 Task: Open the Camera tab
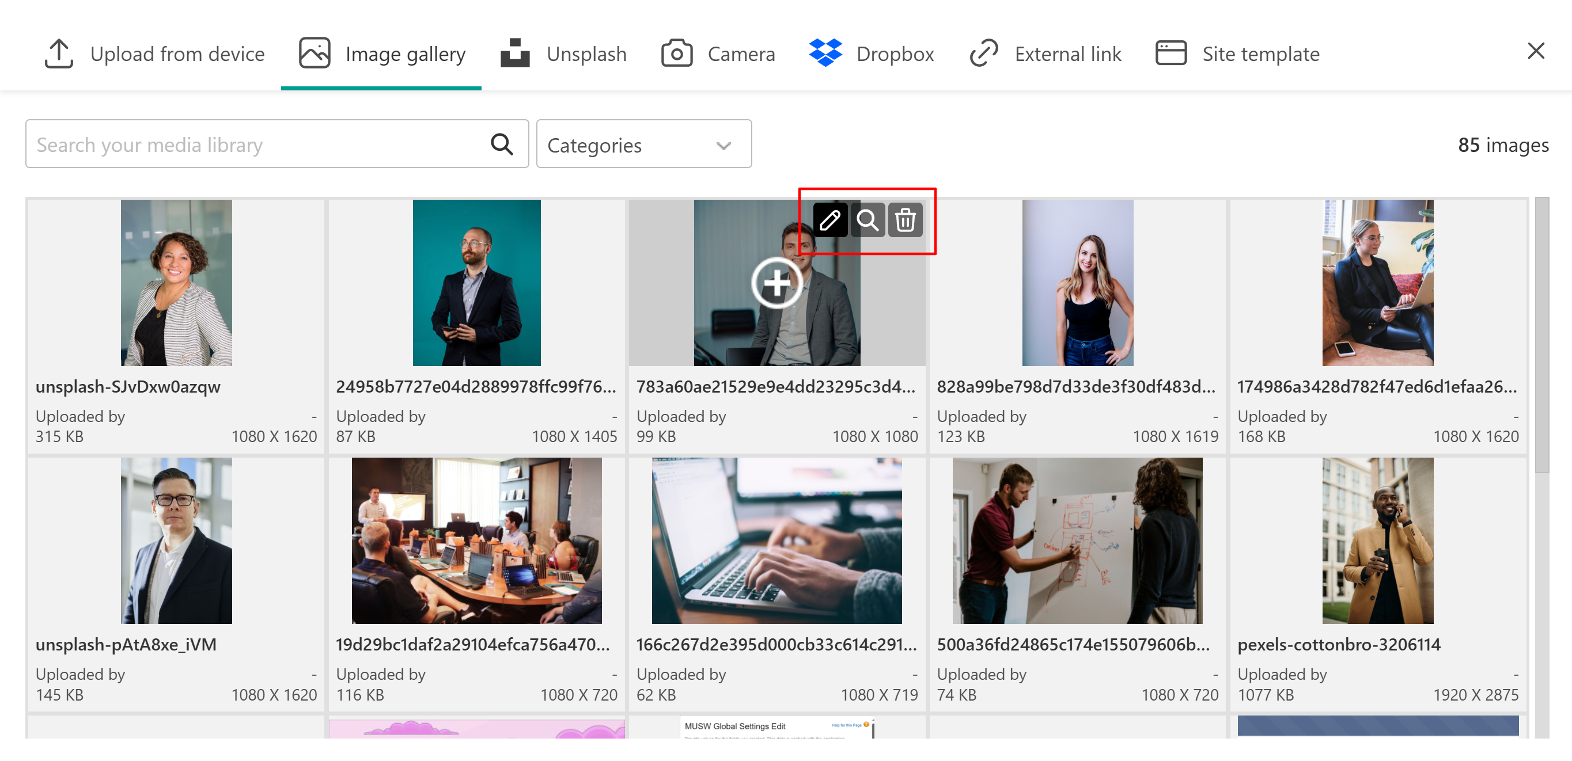click(718, 54)
